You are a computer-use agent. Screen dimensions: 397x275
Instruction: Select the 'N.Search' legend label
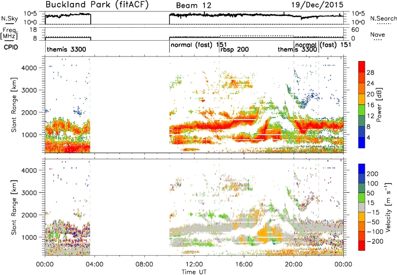pyautogui.click(x=383, y=18)
